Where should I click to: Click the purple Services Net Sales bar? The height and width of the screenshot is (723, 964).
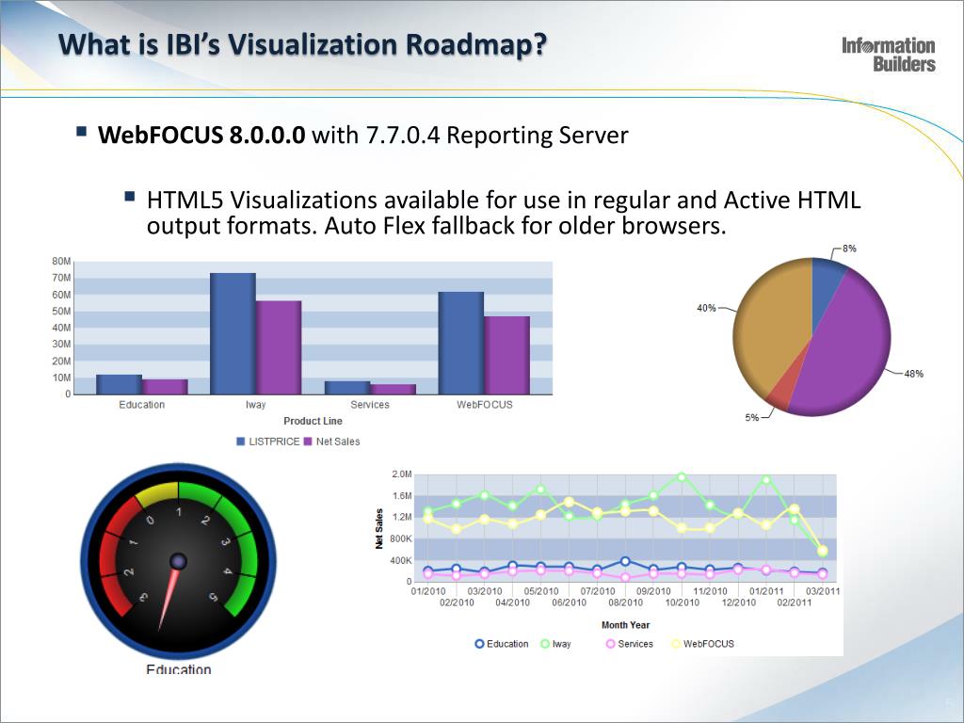393,389
